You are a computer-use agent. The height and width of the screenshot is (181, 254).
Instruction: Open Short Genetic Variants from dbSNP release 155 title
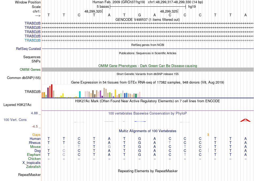point(148,74)
